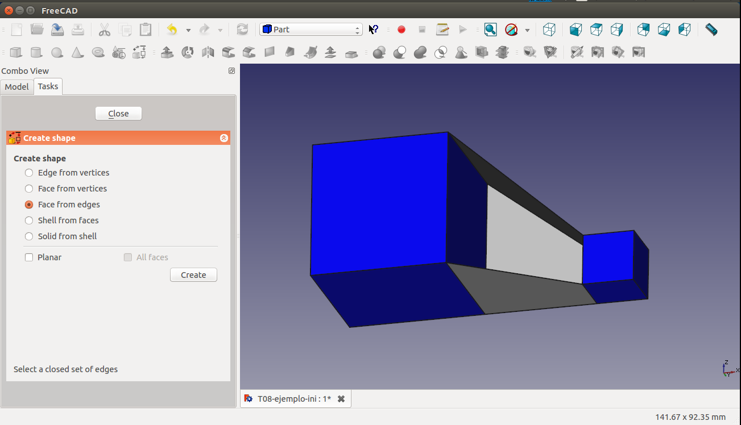Click the Edit macros notepad icon
The width and height of the screenshot is (741, 425).
click(442, 30)
